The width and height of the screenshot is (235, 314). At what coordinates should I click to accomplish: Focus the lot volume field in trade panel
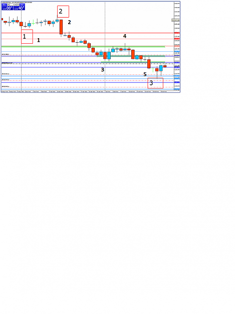click(x=13, y=5)
